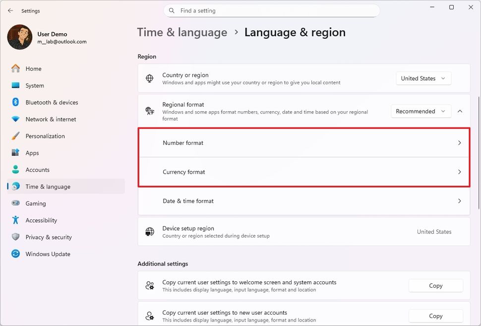Click the Windows Update icon
The image size is (481, 326).
pyautogui.click(x=16, y=254)
